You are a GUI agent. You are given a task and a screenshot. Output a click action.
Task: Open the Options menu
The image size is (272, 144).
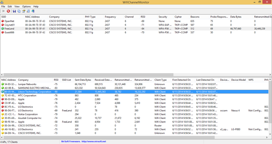coord(26,6)
